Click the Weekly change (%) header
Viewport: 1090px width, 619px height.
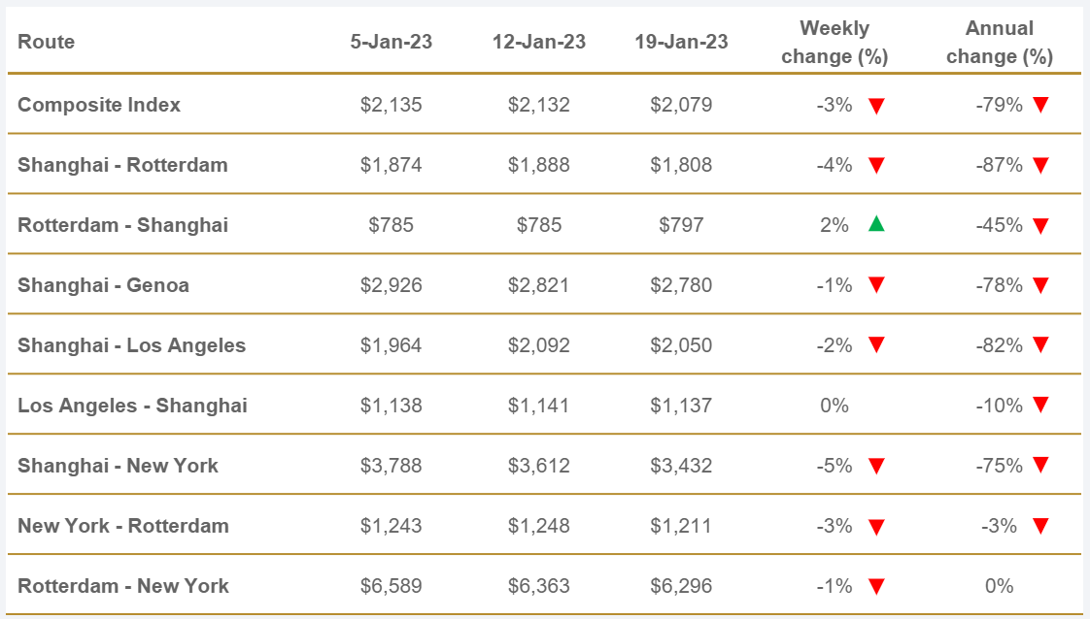point(835,42)
